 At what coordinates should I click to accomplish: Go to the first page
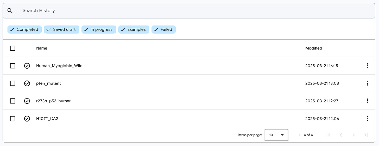coord(329,135)
